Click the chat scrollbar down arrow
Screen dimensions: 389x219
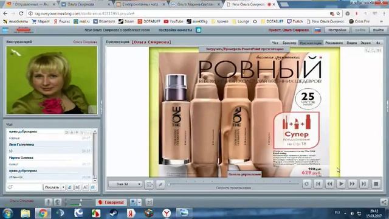point(95,181)
